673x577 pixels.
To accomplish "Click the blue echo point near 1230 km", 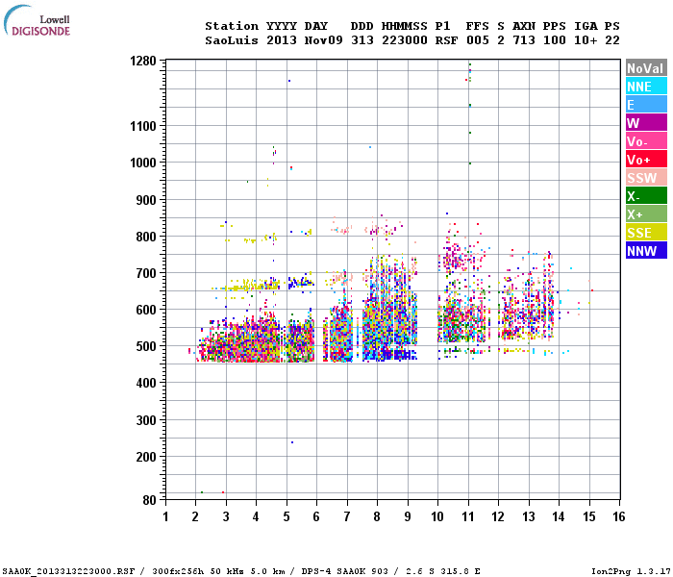I will [289, 81].
